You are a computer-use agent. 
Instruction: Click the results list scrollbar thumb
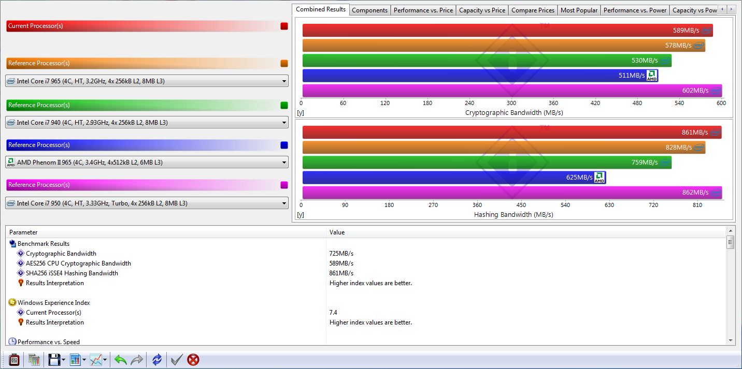point(731,242)
